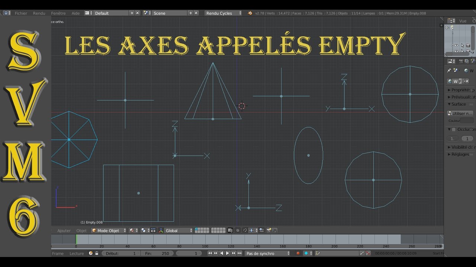Click the green current frame marker in timeline
This screenshot has height=267, width=476.
(x=76, y=240)
